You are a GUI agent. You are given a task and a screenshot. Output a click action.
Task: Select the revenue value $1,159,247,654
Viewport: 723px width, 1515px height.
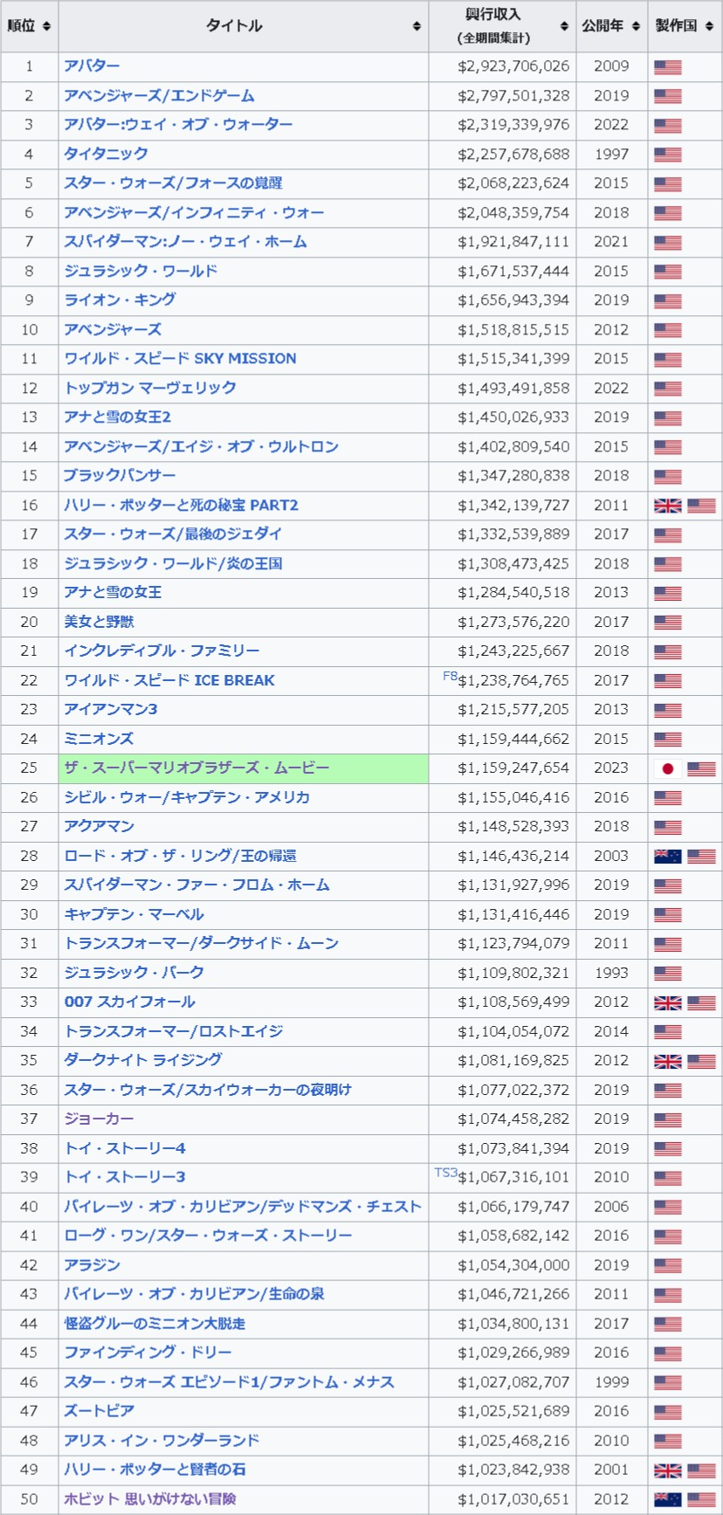click(x=513, y=768)
